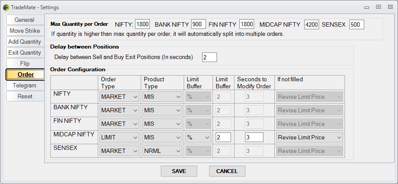Image resolution: width=398 pixels, height=184 pixels.
Task: Click the 'BANK NIFTY' table row label
Action: 71,108
